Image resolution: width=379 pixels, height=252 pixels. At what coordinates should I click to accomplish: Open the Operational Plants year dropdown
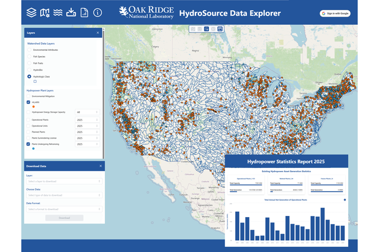pos(87,120)
